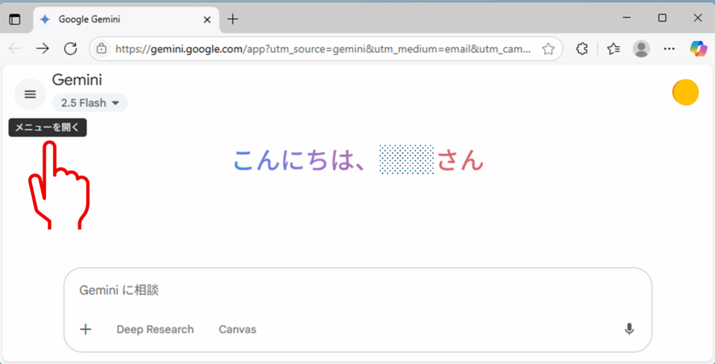The width and height of the screenshot is (715, 364).
Task: Open a new browser tab
Action: click(x=233, y=19)
